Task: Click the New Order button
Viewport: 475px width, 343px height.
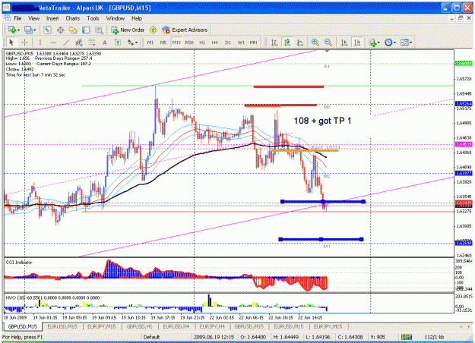Action: point(128,30)
